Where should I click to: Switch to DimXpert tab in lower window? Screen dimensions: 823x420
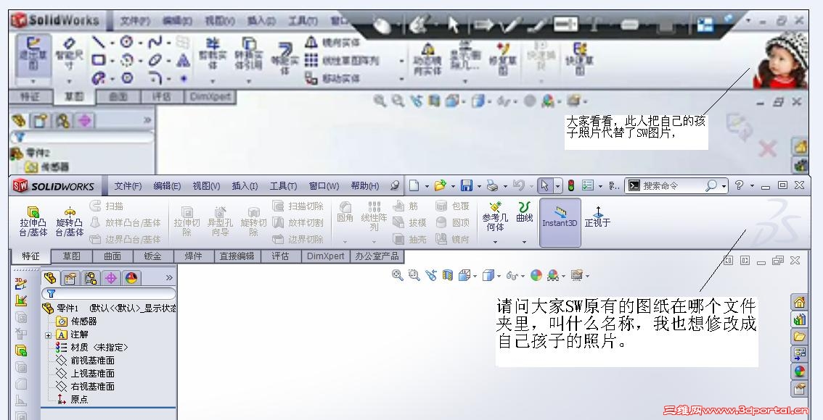(325, 256)
